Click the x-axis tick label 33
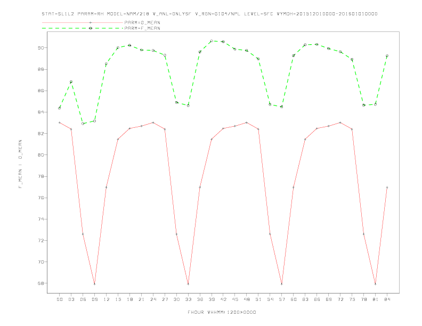This screenshot has height=326, width=422. pyautogui.click(x=188, y=299)
